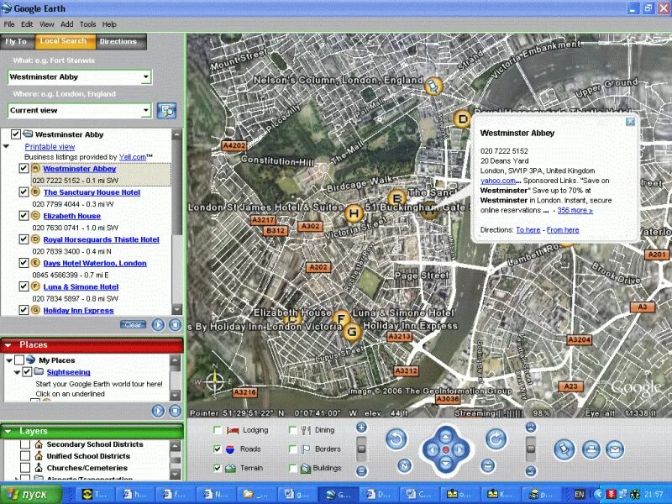Move view down arrow in navigation pad
Image resolution: width=672 pixels, height=504 pixels.
tap(446, 464)
